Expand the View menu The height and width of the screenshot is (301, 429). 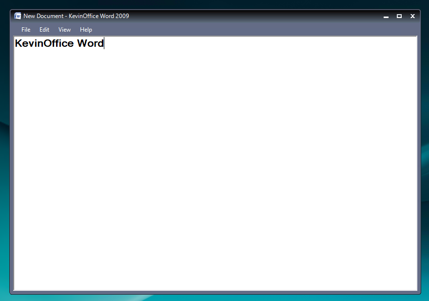click(64, 30)
